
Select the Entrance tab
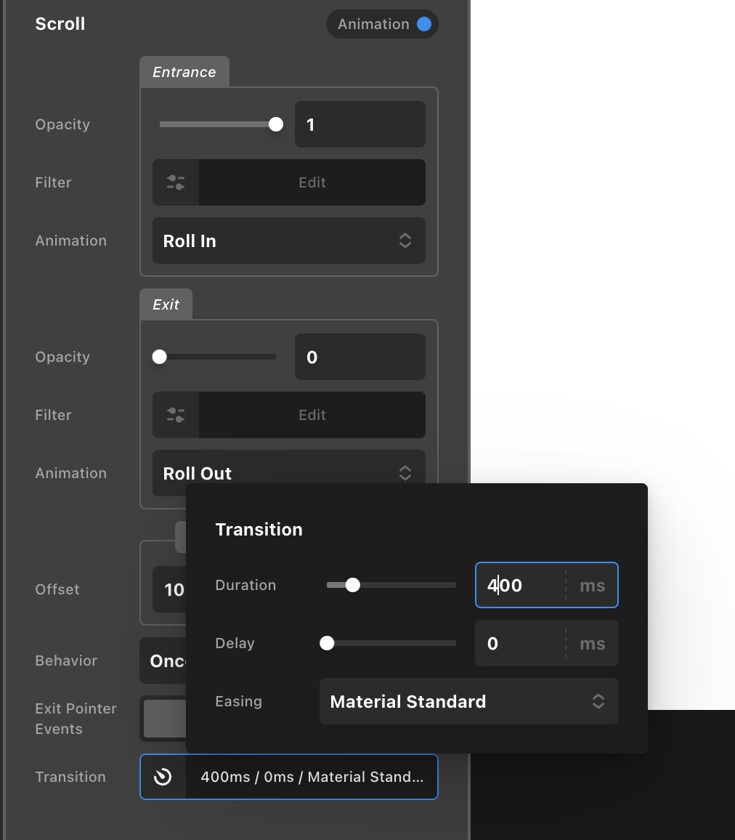click(x=184, y=72)
